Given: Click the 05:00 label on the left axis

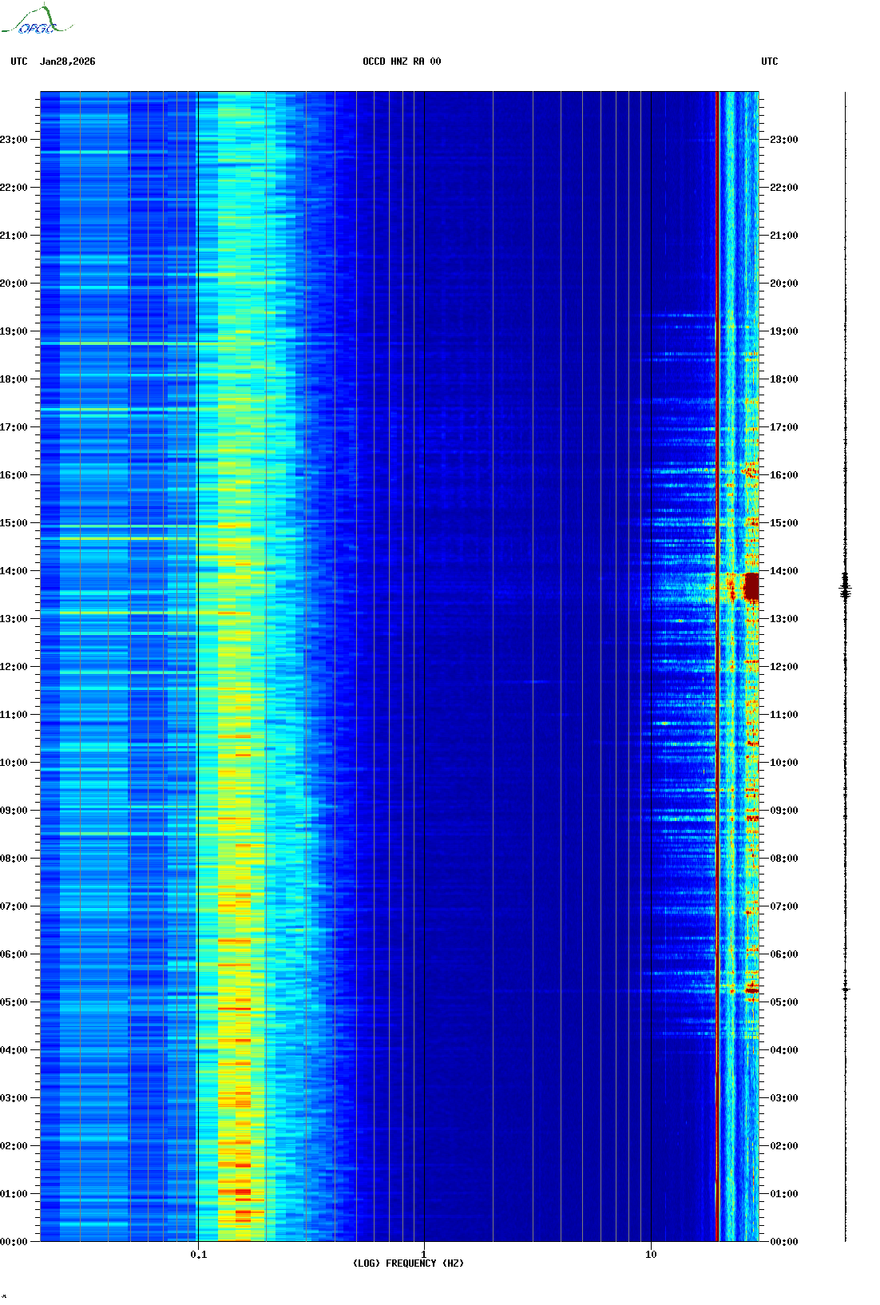Looking at the screenshot, I should pos(14,1002).
